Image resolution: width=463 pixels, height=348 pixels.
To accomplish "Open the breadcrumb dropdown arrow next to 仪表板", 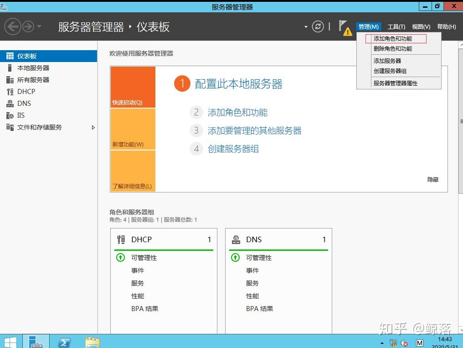I will point(306,27).
